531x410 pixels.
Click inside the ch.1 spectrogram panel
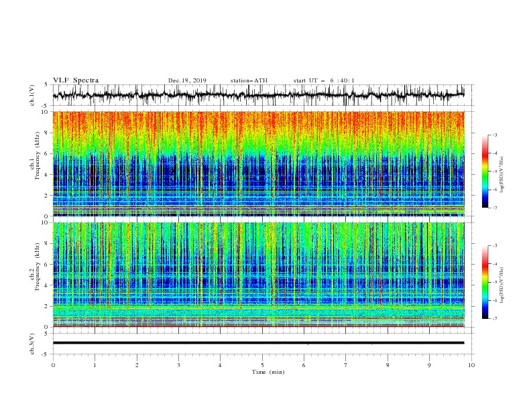[258, 163]
